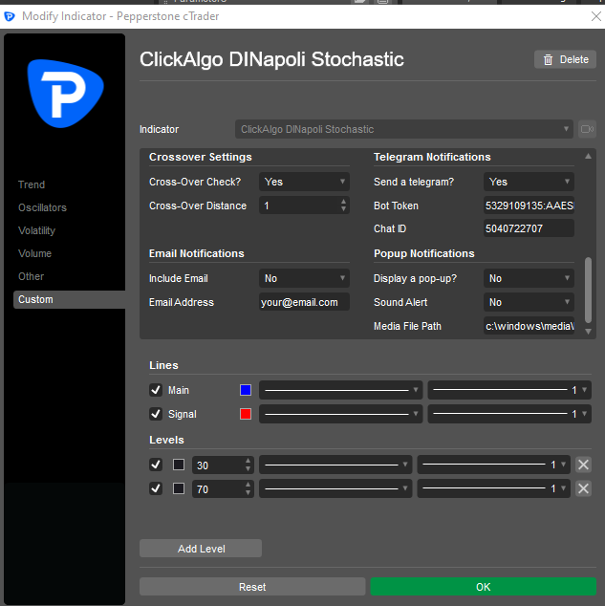
Task: Click the Pepperstone logo in sidebar
Action: pyautogui.click(x=65, y=94)
